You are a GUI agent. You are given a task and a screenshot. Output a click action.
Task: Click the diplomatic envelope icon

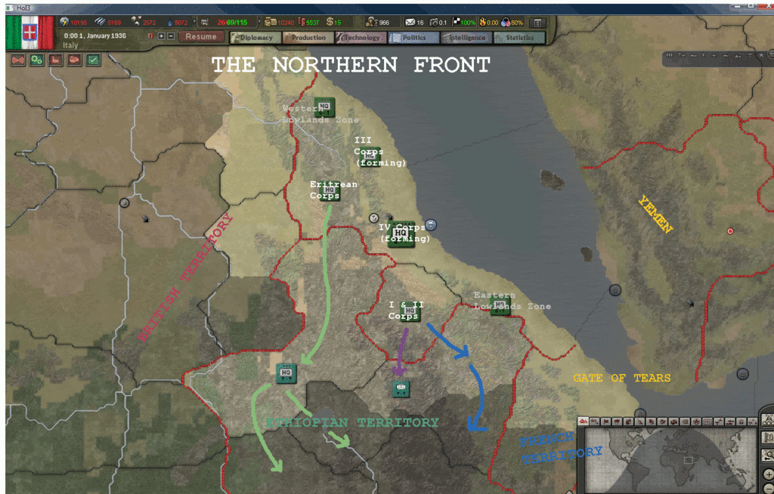pyautogui.click(x=410, y=22)
